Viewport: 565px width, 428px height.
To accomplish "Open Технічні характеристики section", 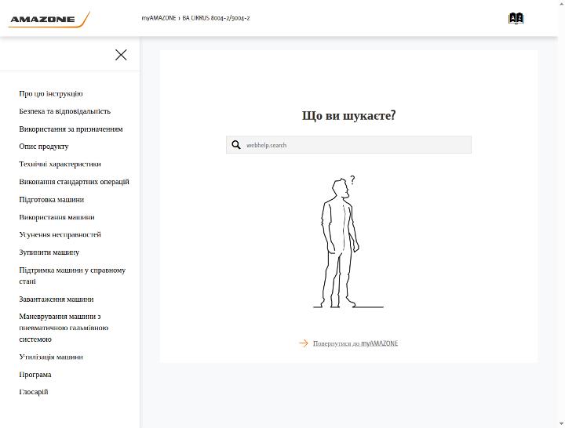I will coord(60,164).
